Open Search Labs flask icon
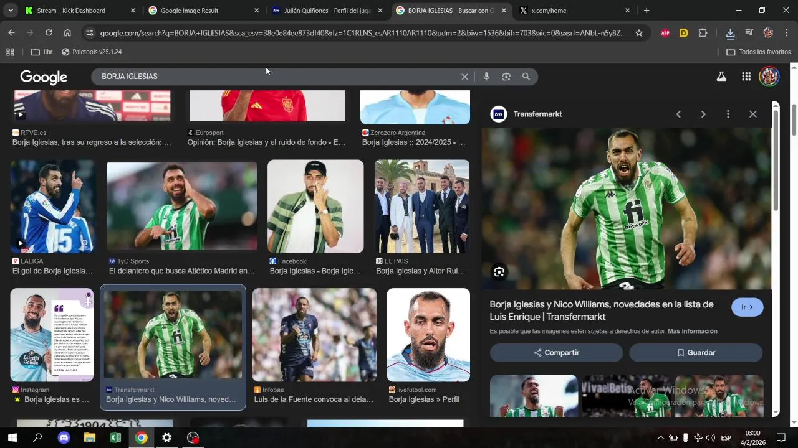 721,77
